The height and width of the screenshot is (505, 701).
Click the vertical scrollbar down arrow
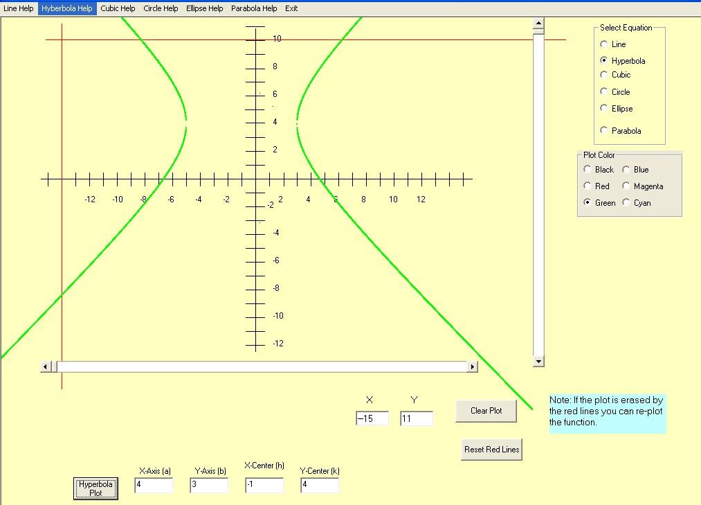[x=538, y=362]
